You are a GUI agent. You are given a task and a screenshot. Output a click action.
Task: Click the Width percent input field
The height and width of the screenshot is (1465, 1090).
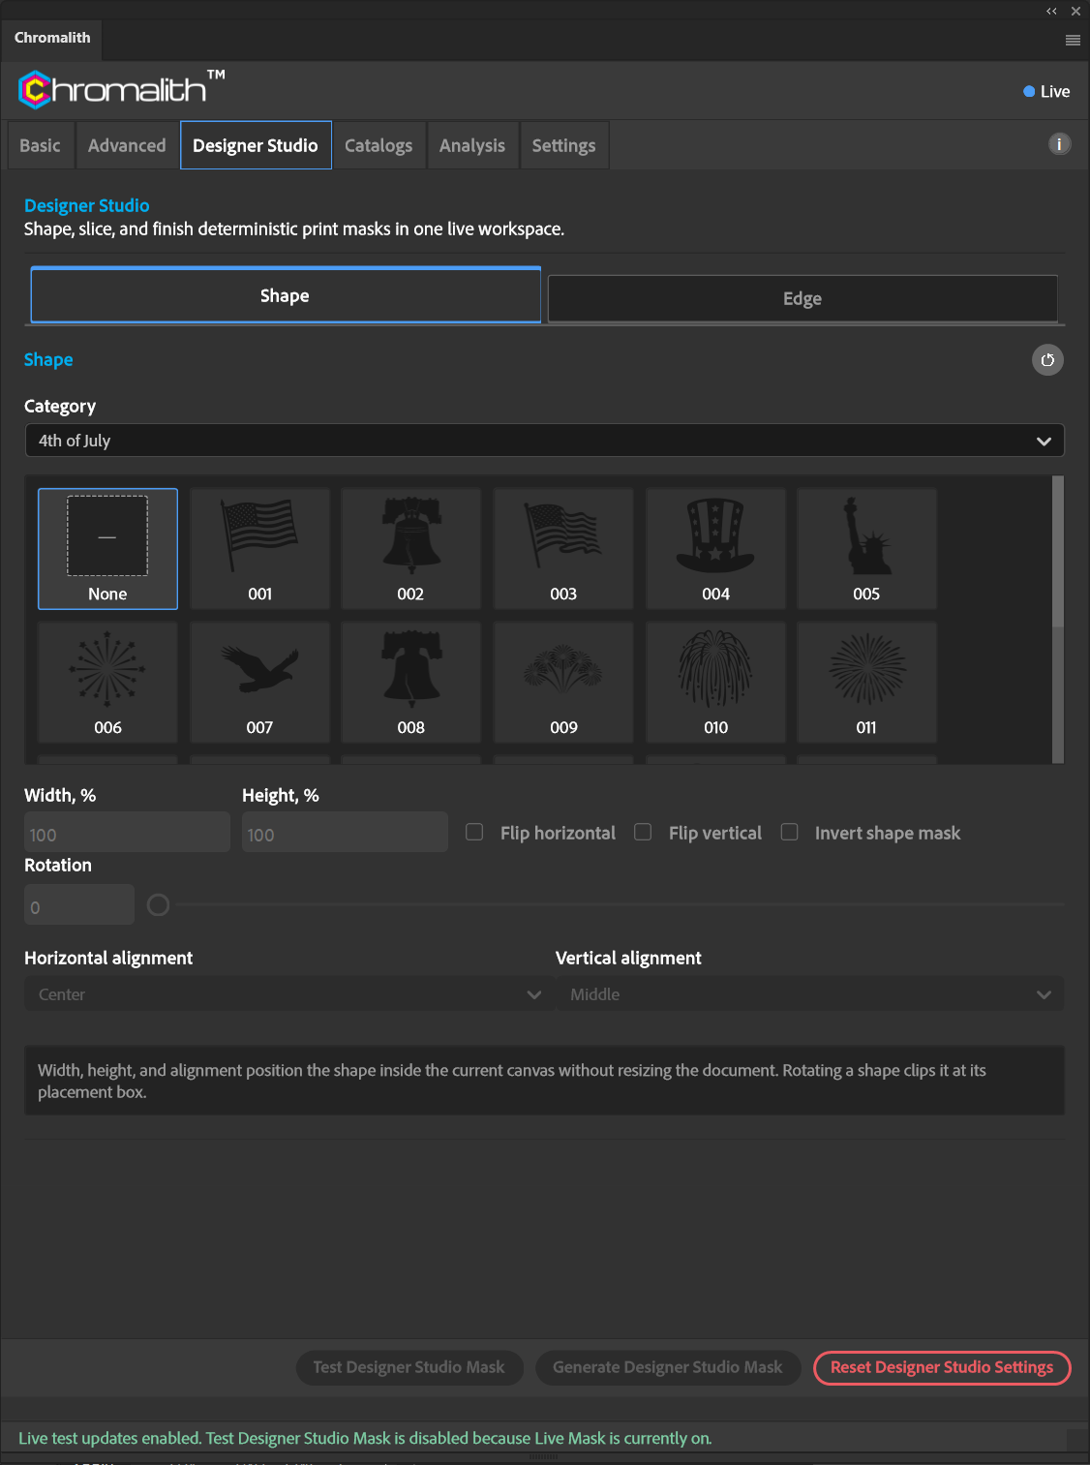click(x=127, y=833)
